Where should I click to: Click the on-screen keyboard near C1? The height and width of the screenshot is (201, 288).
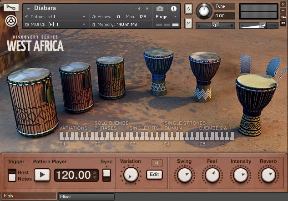(62, 136)
